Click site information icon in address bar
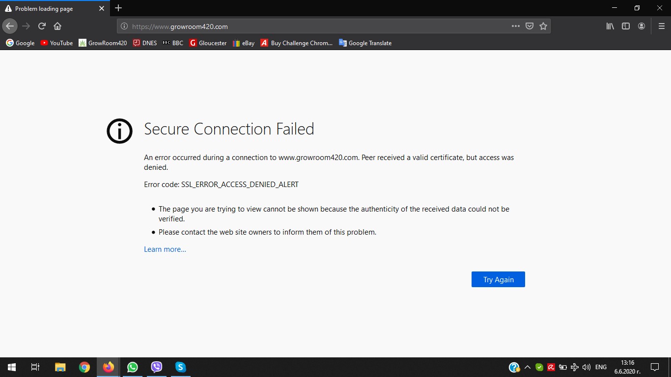 124,27
